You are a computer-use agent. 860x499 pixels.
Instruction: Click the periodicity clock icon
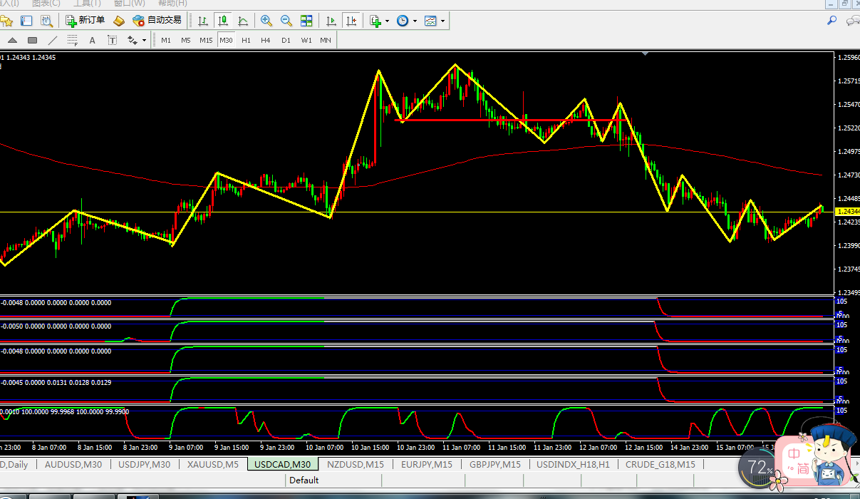tap(403, 21)
